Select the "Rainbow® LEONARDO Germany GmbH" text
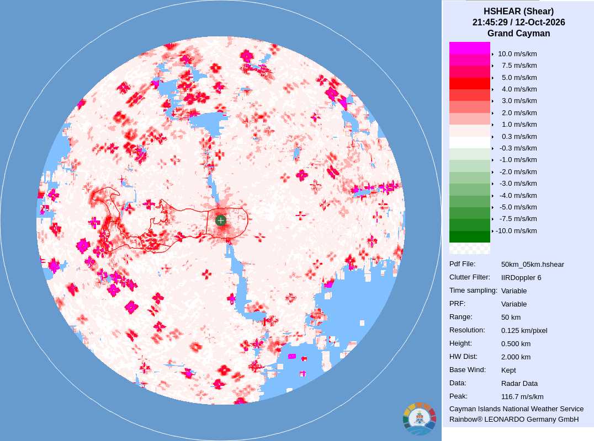Viewport: 594px width, 441px height. tap(514, 420)
